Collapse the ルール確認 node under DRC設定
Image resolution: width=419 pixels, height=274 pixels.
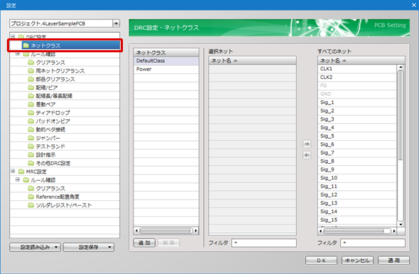17,54
